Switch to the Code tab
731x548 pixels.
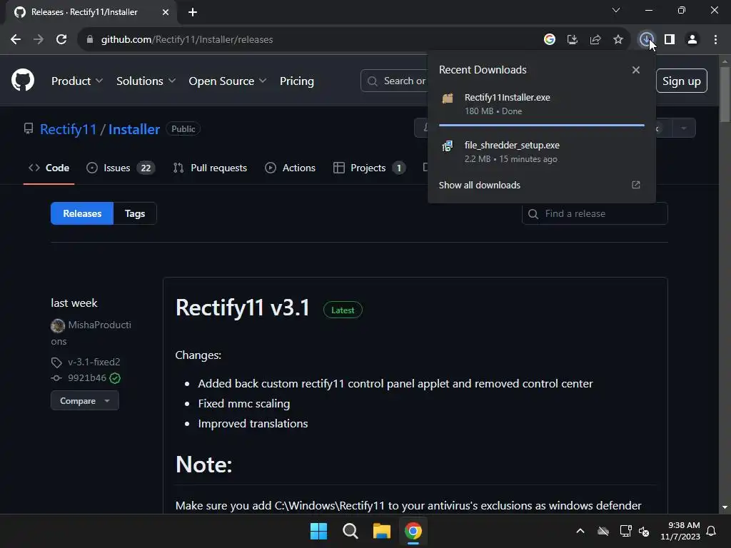pos(49,168)
